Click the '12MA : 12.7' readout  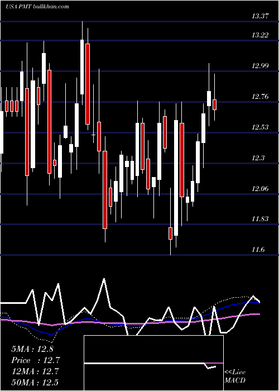pos(35,371)
